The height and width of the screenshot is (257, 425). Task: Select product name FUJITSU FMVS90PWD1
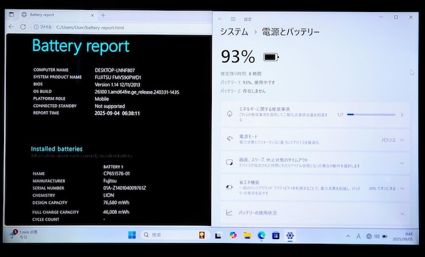[118, 77]
